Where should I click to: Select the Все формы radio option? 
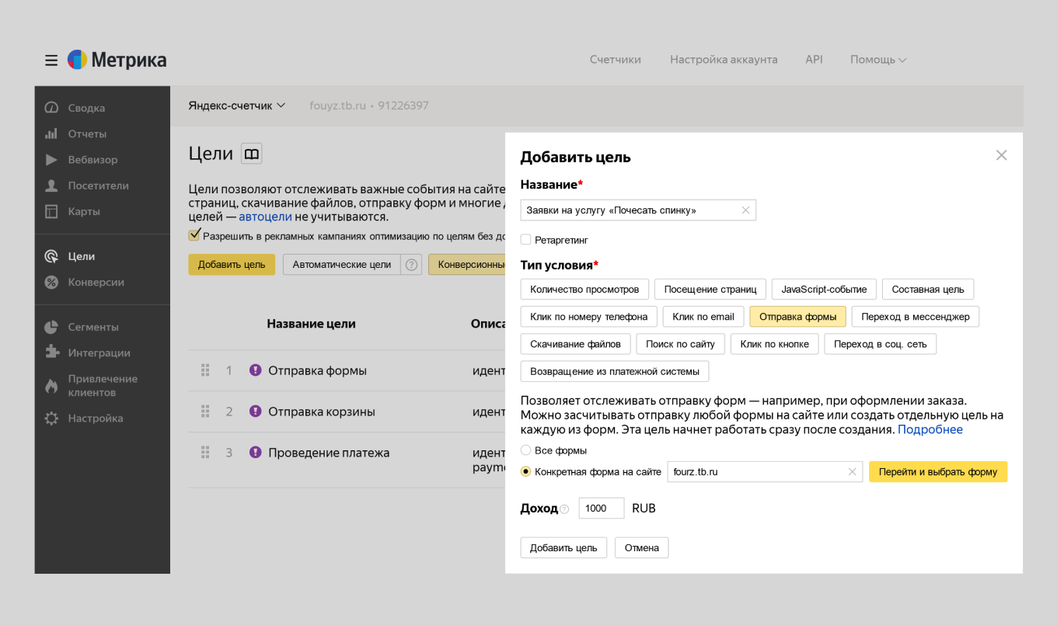click(526, 450)
